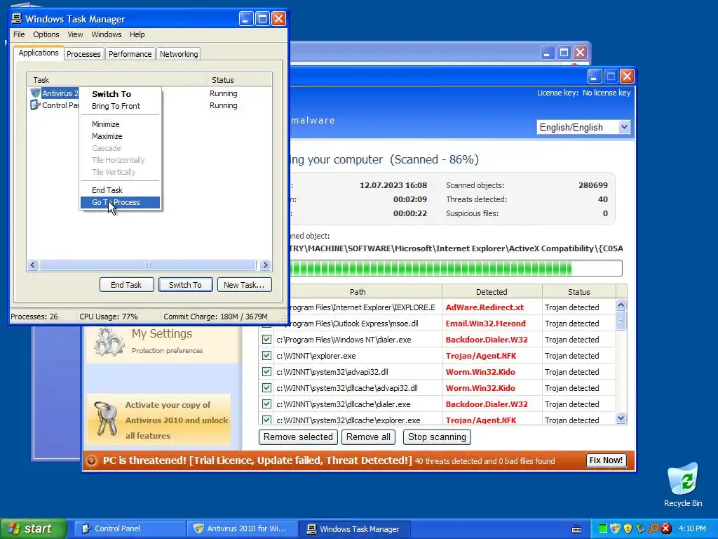Uncheck the Windows NT dialer.exe threat
The height and width of the screenshot is (539, 718).
click(x=266, y=340)
